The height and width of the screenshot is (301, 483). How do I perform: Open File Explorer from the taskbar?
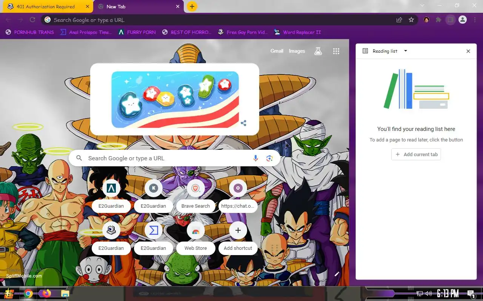point(65,293)
